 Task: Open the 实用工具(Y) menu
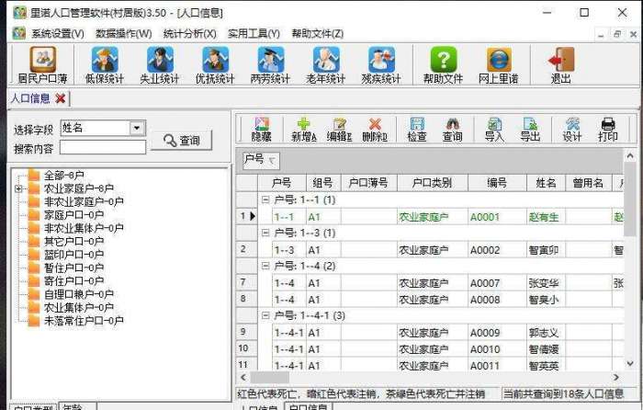click(254, 34)
